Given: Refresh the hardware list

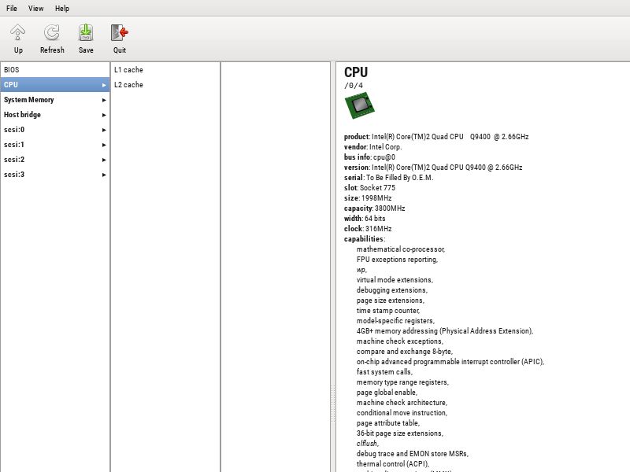Looking at the screenshot, I should [x=52, y=32].
